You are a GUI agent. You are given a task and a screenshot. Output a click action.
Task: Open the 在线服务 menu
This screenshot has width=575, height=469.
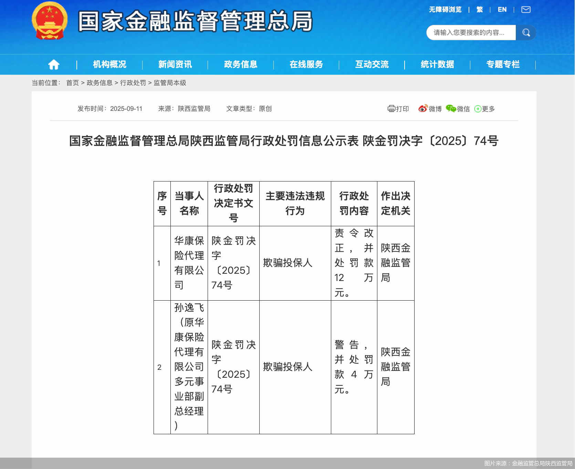pos(306,64)
